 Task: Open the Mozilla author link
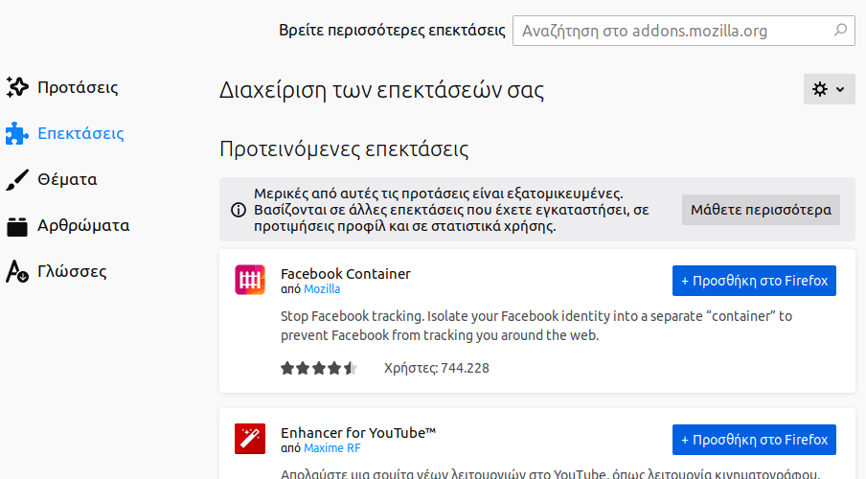click(322, 289)
